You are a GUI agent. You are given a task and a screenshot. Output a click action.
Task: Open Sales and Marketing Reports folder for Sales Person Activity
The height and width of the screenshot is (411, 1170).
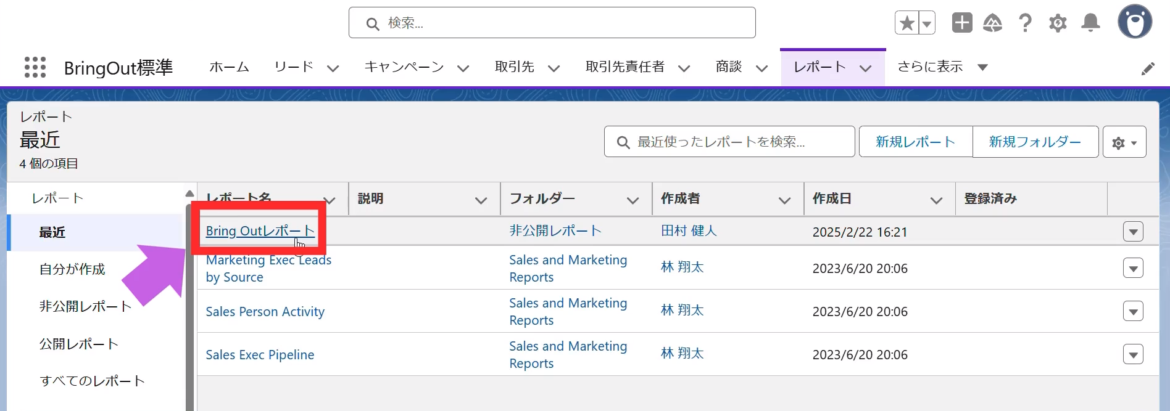(x=568, y=312)
